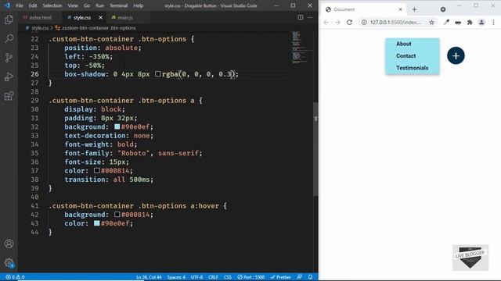Screen dimensions: 501x281
Task: Click the code minimap
Action: [301, 48]
